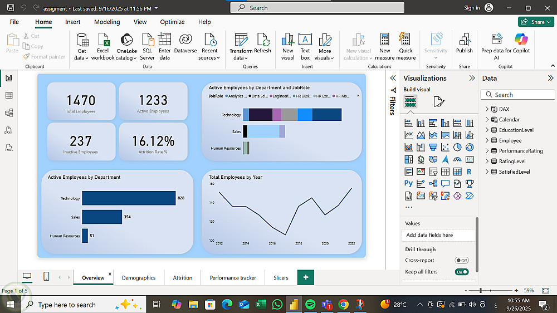Select Ribbon chart visual icon
Image resolution: width=557 pixels, height=313 pixels.
tap(408, 147)
